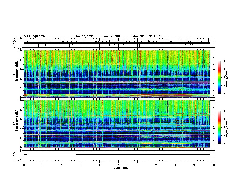Image resolution: width=240 pixels, height=185 pixels.
Task: Click the time axis tick label '7'
Action: point(156,165)
